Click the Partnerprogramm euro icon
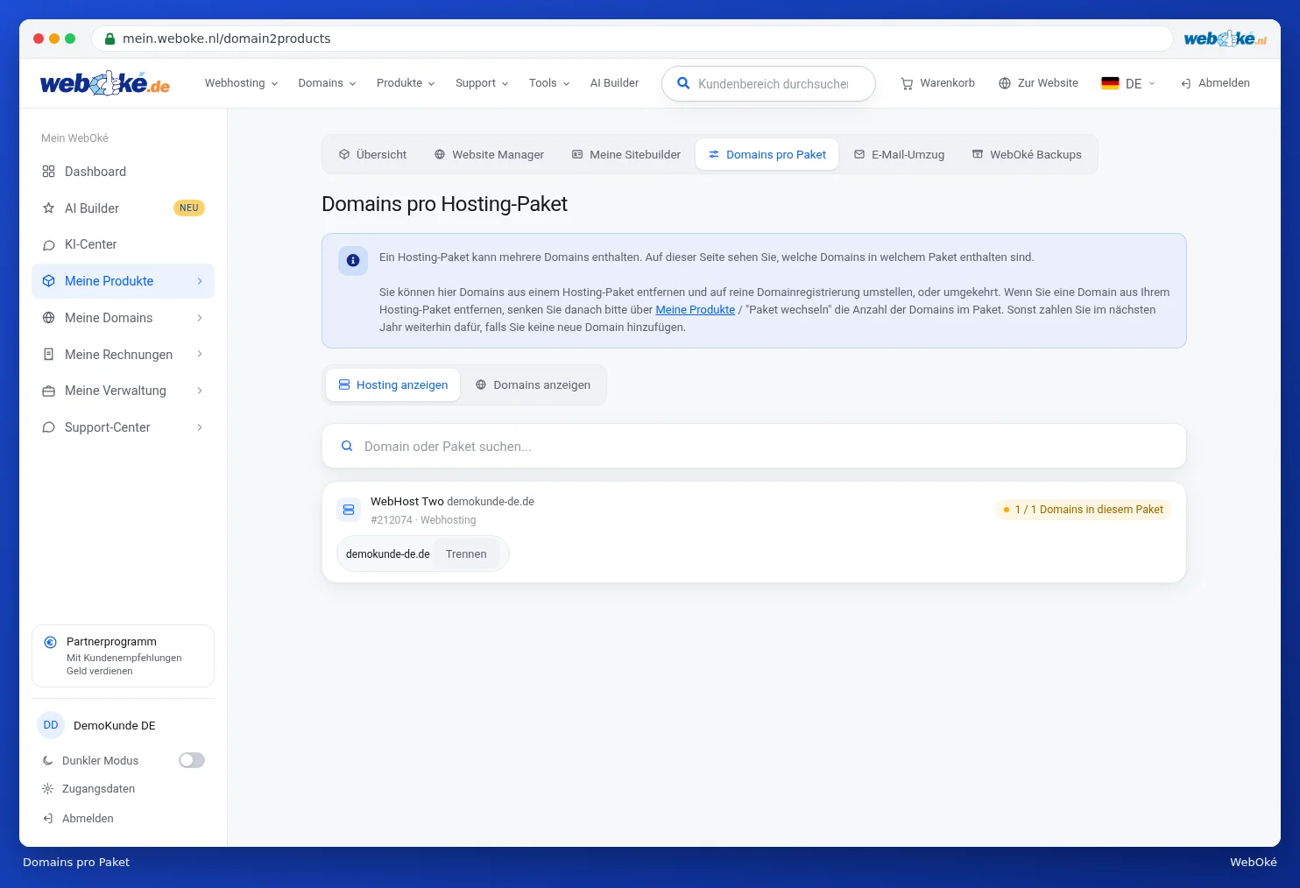This screenshot has width=1300, height=888. 51,642
